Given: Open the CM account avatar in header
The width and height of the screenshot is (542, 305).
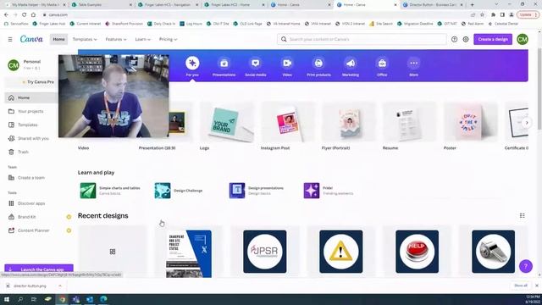Looking at the screenshot, I should point(523,40).
